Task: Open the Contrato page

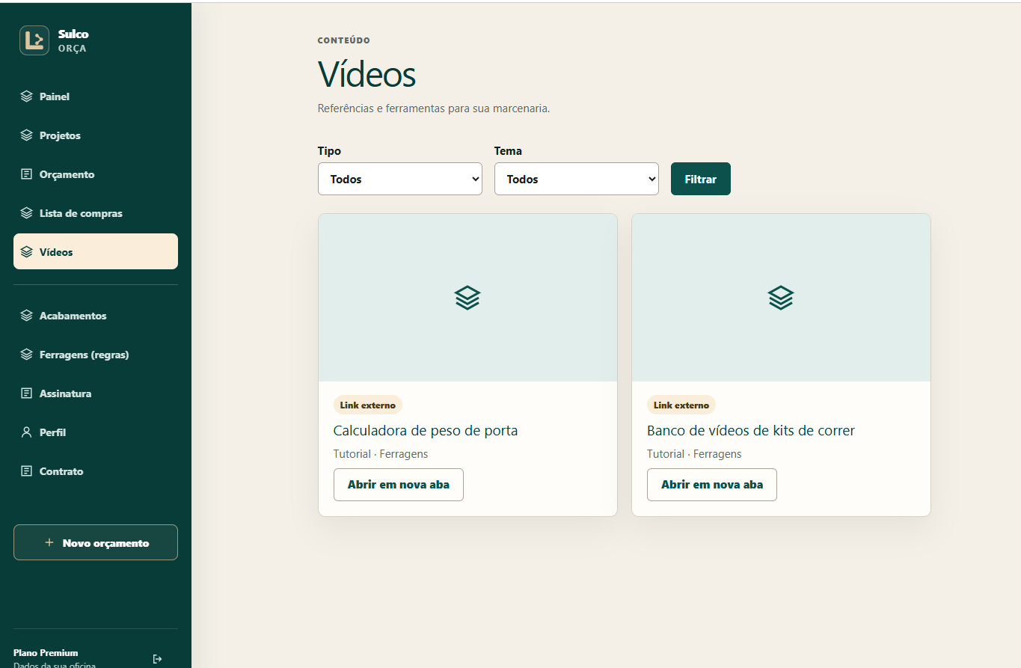Action: pyautogui.click(x=96, y=471)
